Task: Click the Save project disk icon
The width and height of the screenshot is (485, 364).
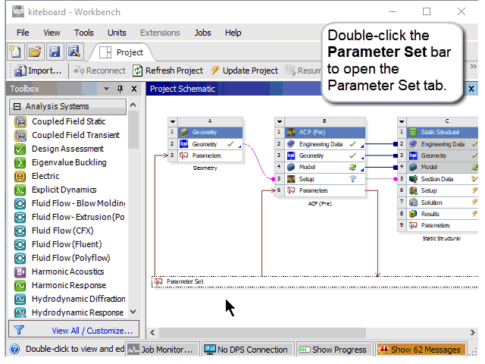Action: point(55,52)
